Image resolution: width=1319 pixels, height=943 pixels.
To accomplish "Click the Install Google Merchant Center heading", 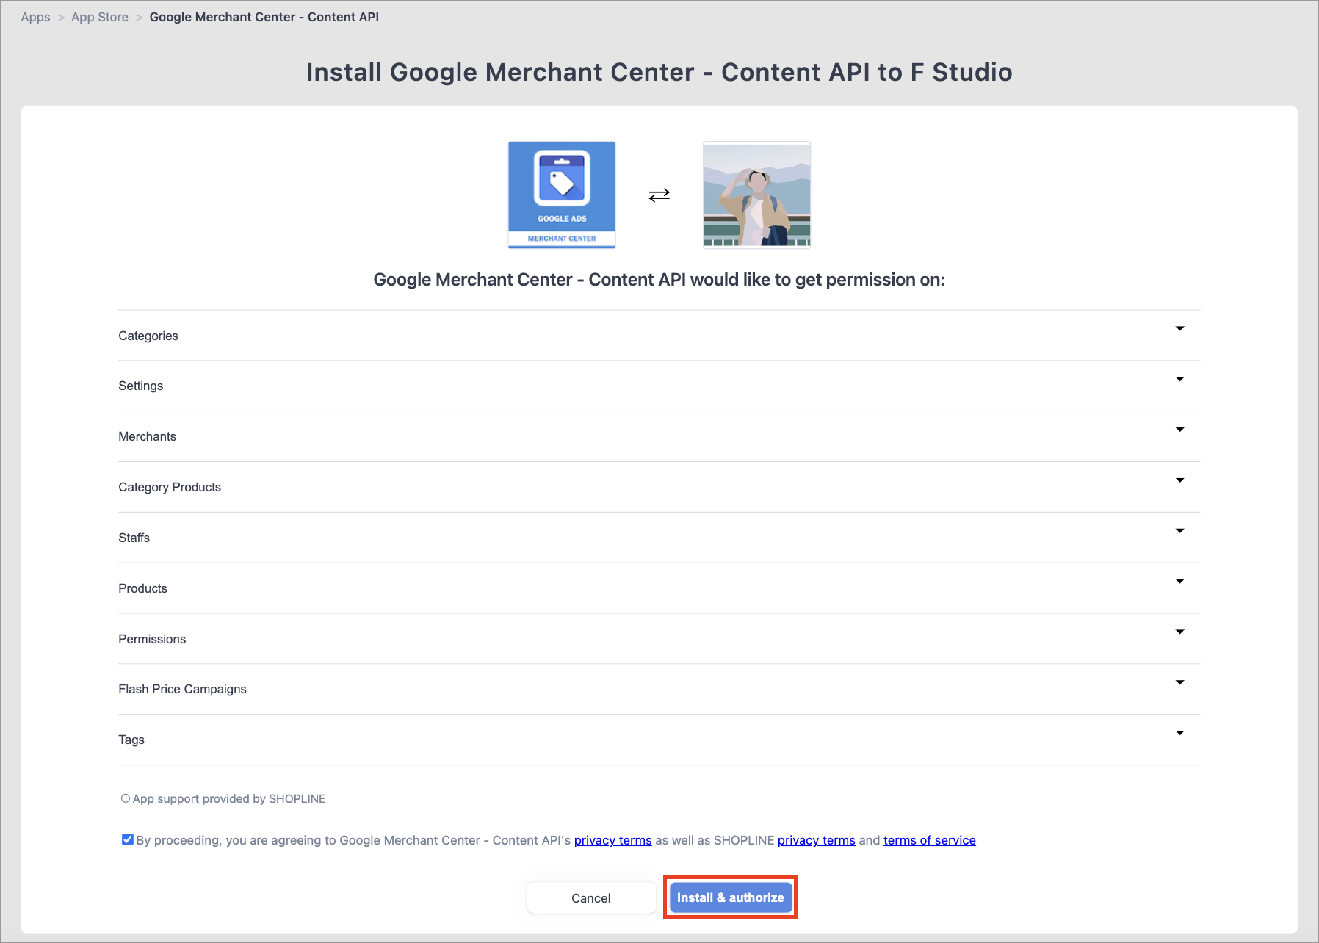I will pos(659,72).
